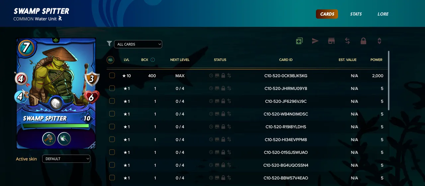Click the mana cost 7 badge on card
The image size is (425, 186).
tap(26, 48)
